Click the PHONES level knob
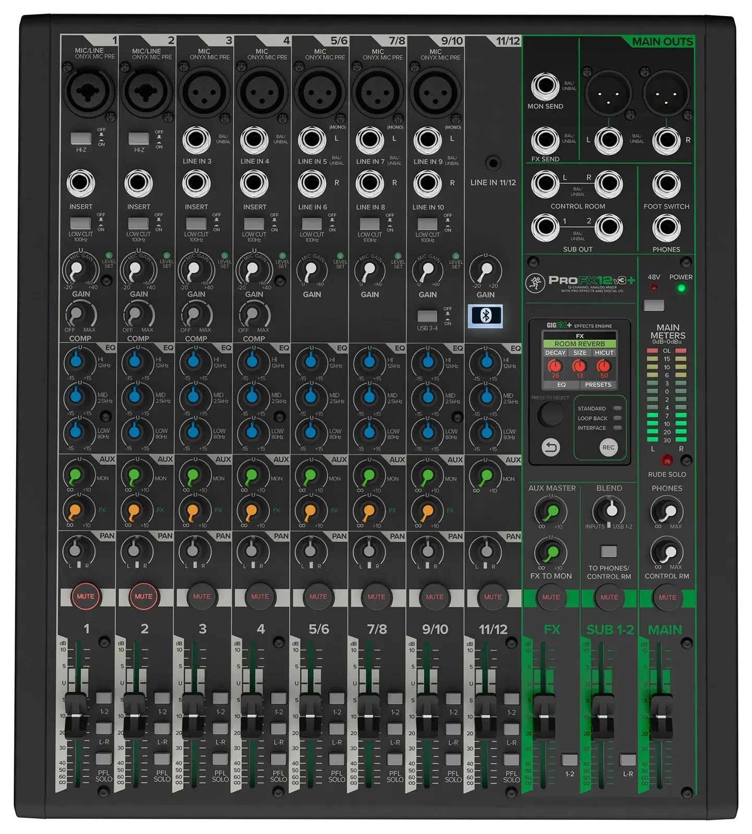This screenshot has height=834, width=752. [666, 511]
